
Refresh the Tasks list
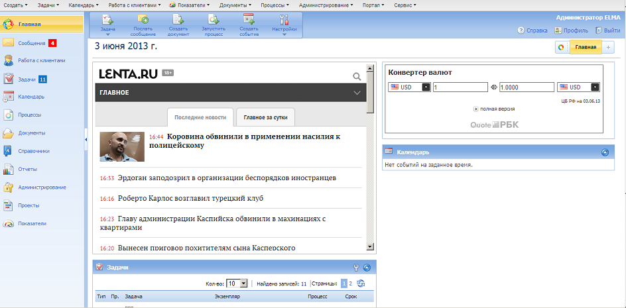pyautogui.click(x=361, y=283)
